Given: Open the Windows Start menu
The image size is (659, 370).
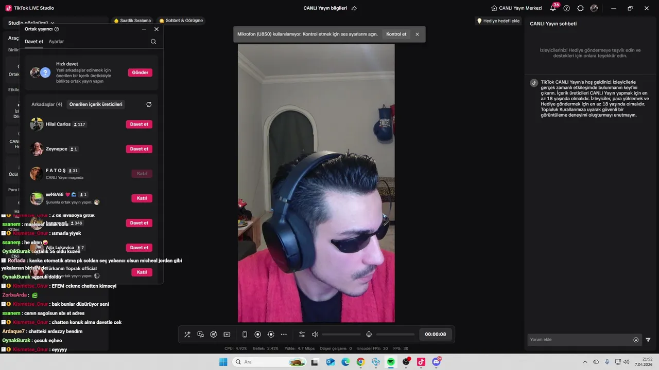Looking at the screenshot, I should 223,362.
